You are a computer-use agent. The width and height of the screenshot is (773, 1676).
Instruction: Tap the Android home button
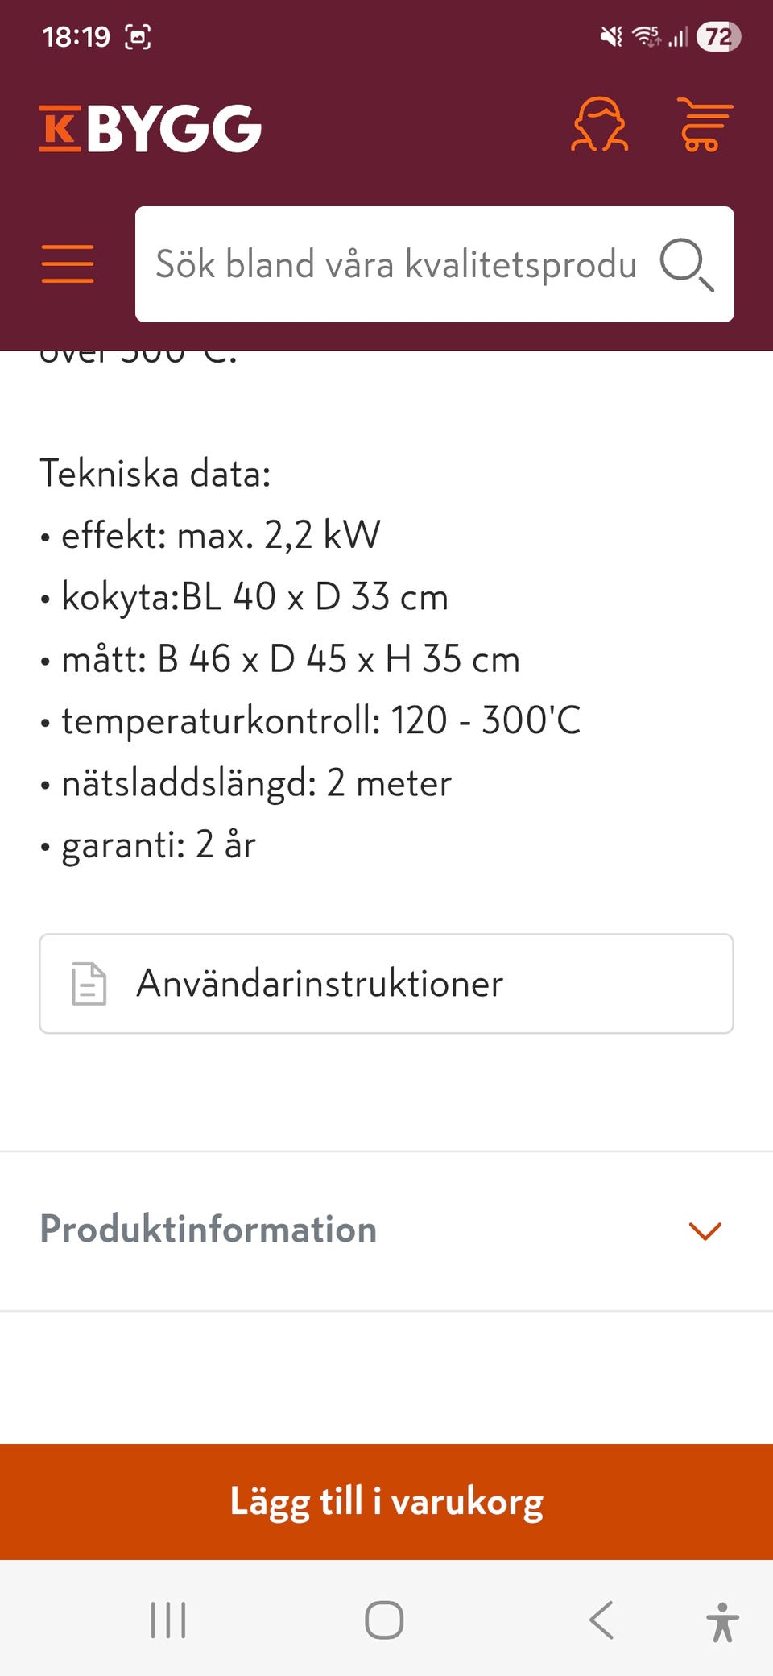(x=384, y=1620)
